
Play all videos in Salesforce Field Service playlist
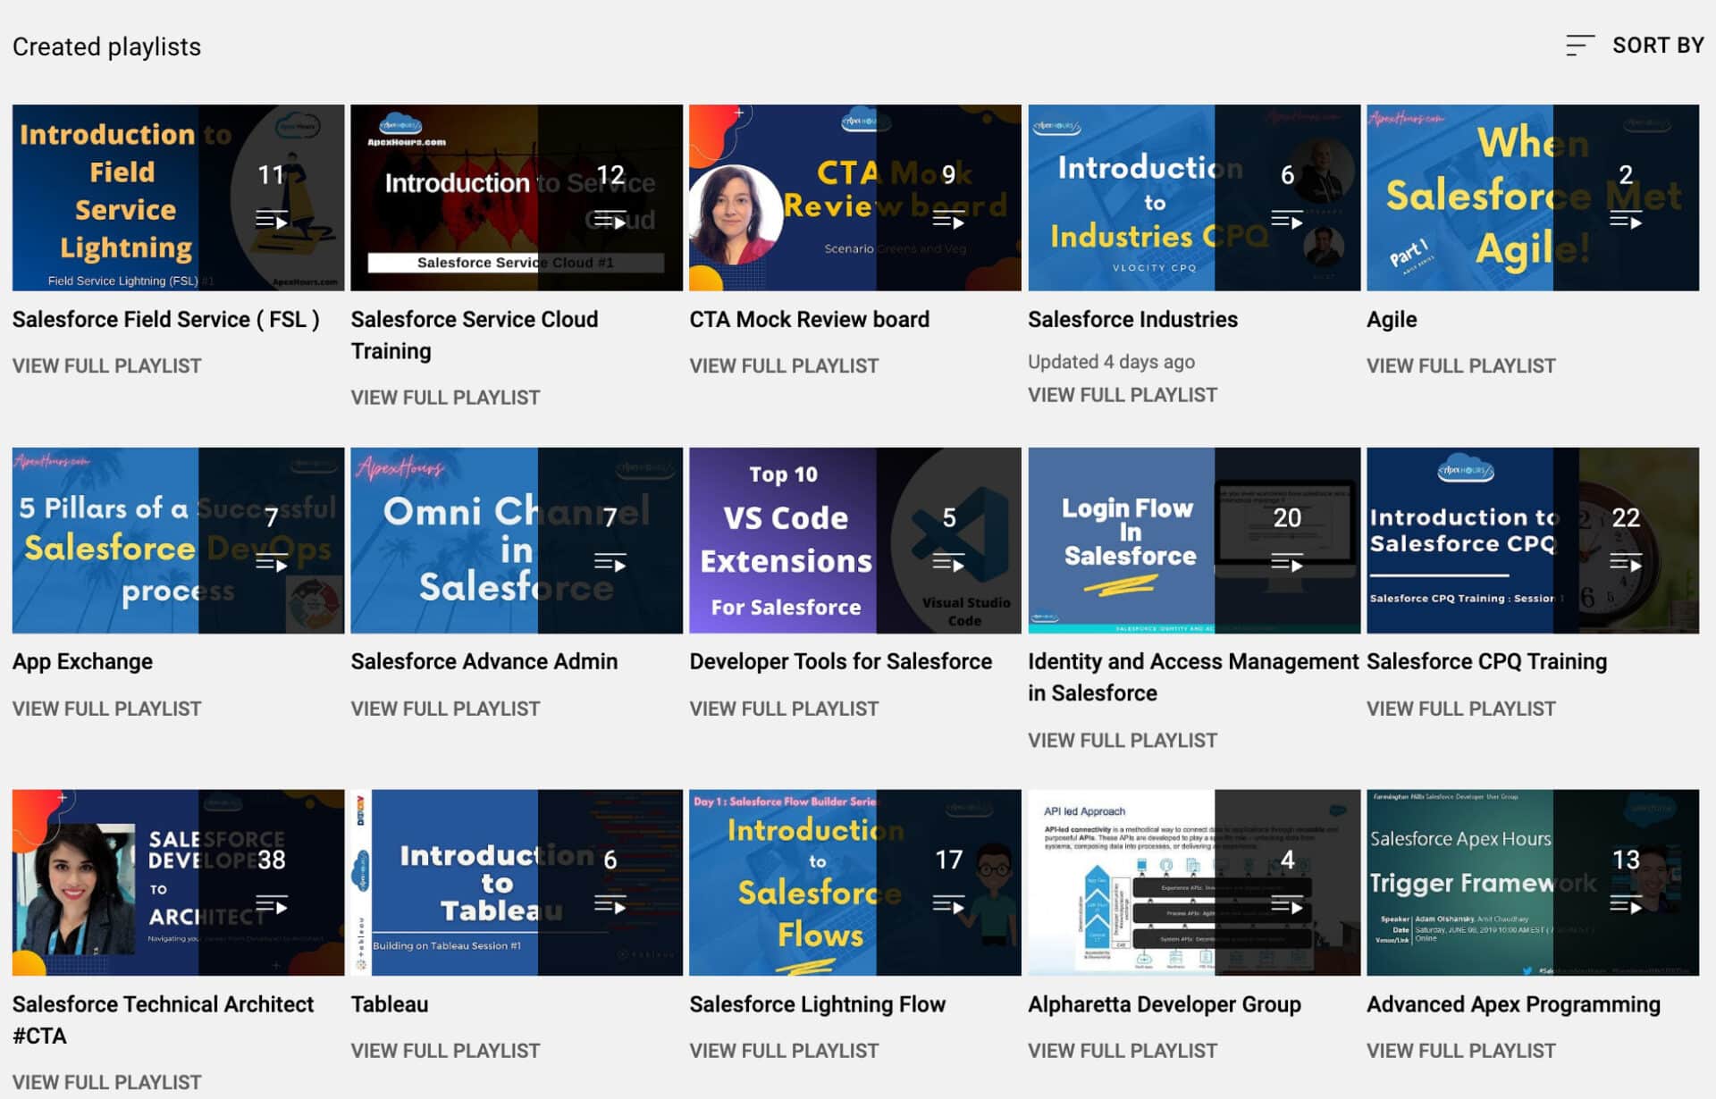click(271, 217)
